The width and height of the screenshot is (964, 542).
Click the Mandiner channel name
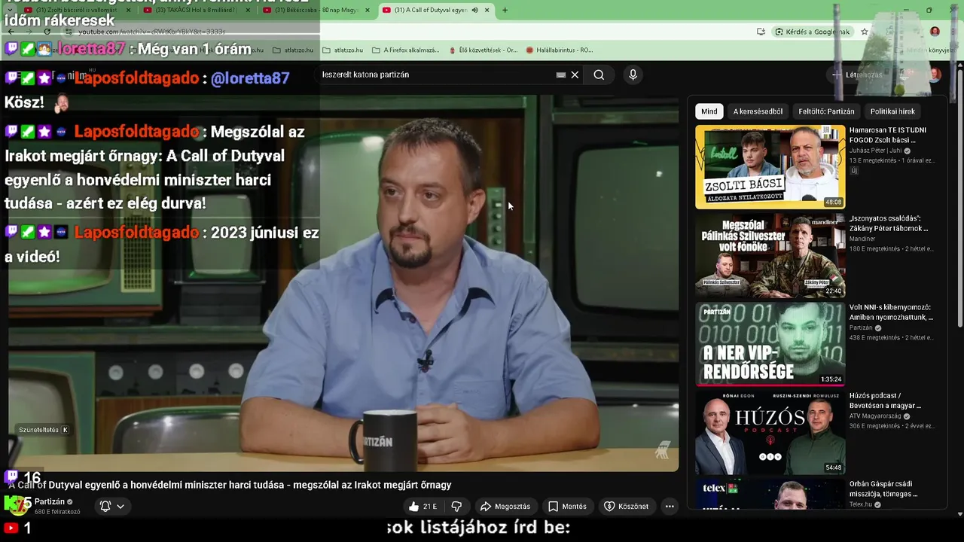point(862,239)
